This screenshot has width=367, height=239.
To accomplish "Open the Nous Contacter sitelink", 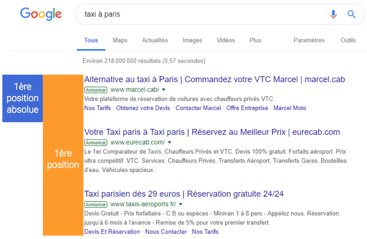I will 166,232.
